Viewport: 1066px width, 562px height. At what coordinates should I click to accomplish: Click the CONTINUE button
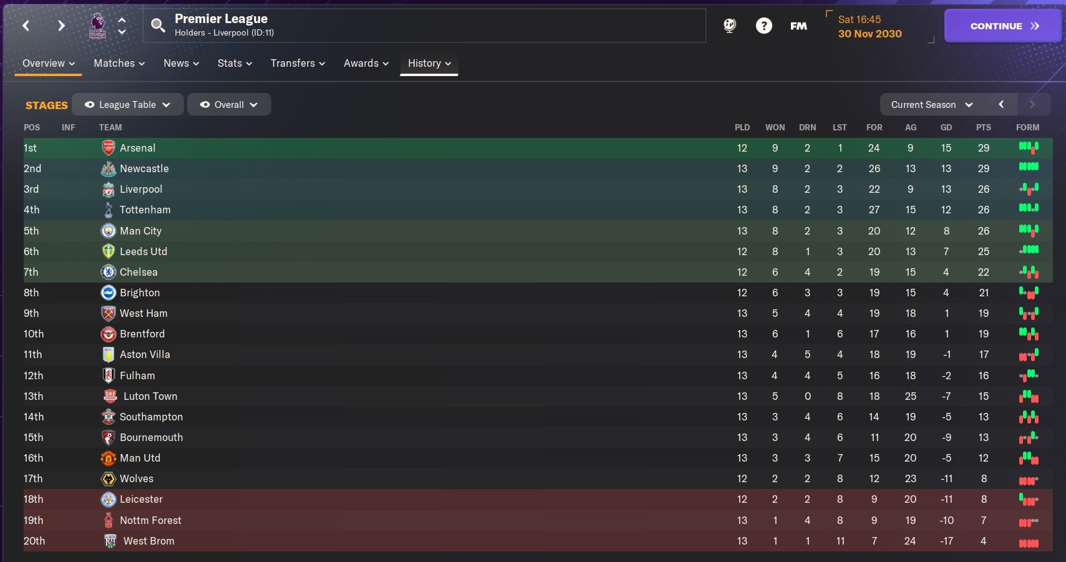[x=1003, y=26]
